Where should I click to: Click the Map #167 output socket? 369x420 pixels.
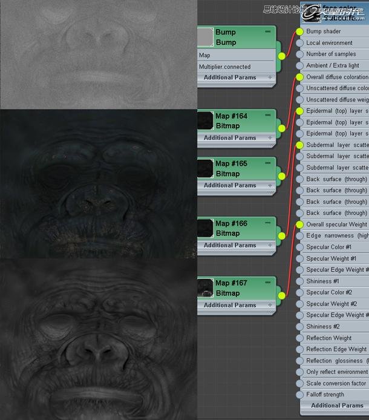282,296
